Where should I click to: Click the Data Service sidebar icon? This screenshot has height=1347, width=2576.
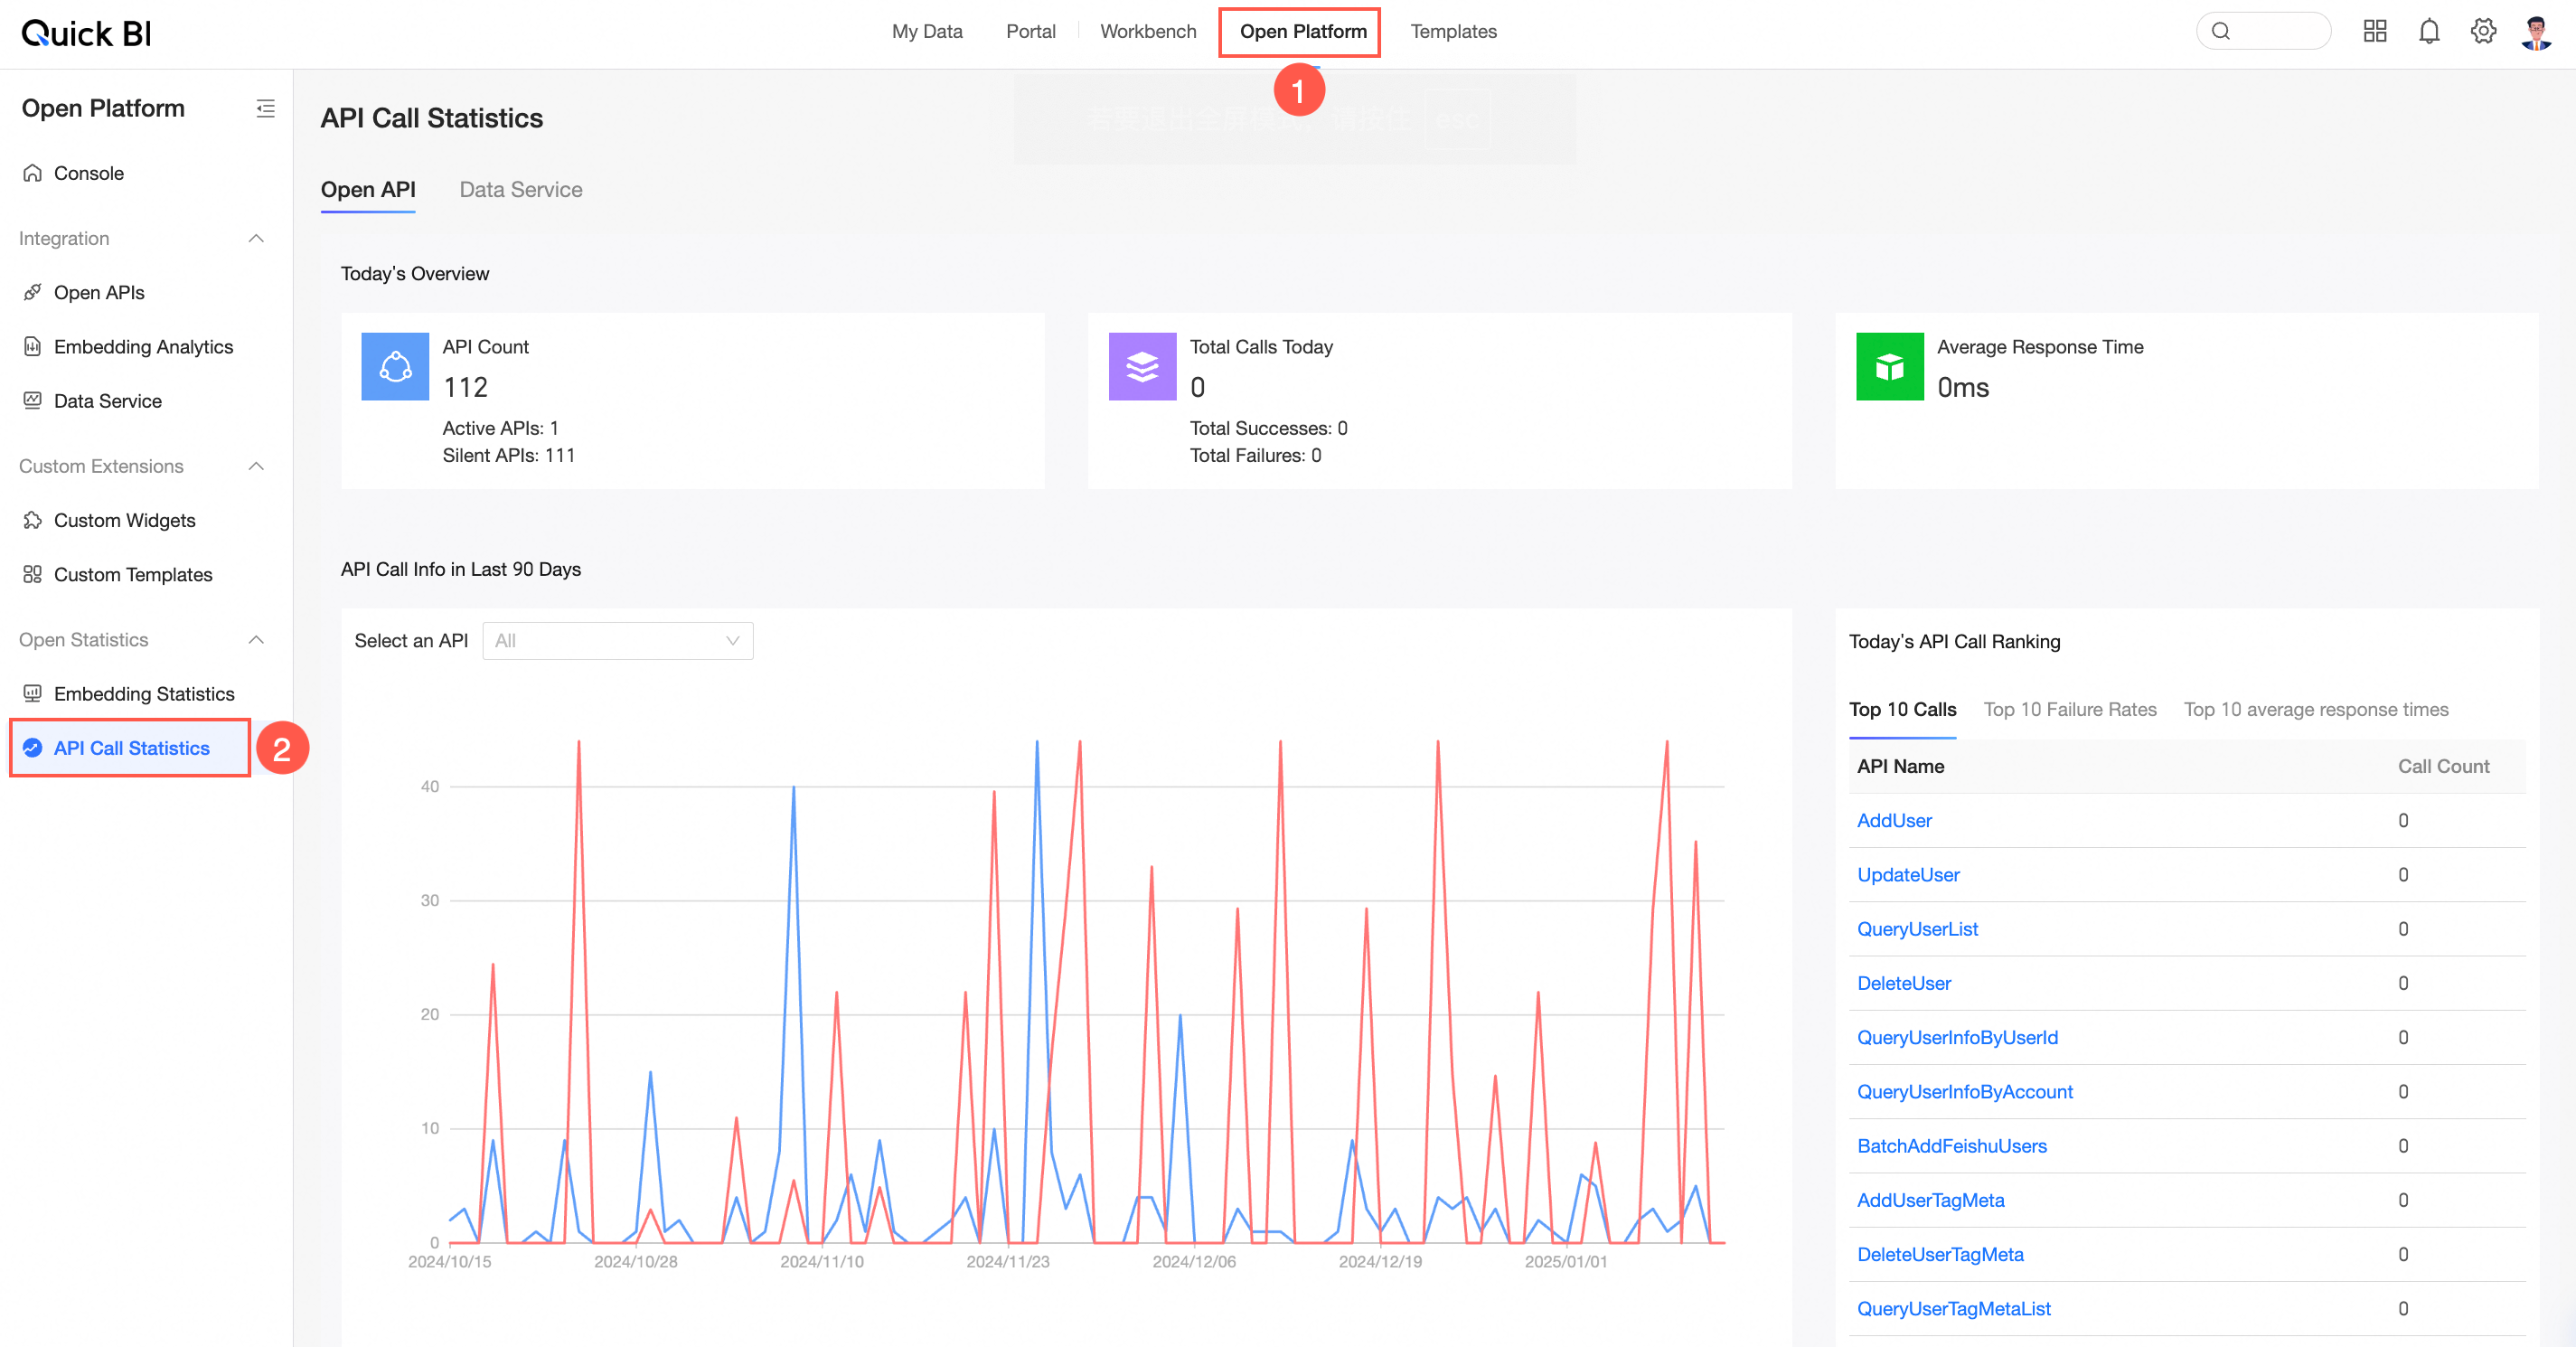tap(33, 400)
